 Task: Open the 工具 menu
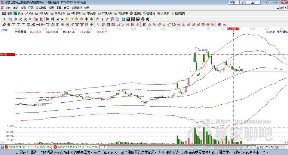pyautogui.click(x=59, y=8)
